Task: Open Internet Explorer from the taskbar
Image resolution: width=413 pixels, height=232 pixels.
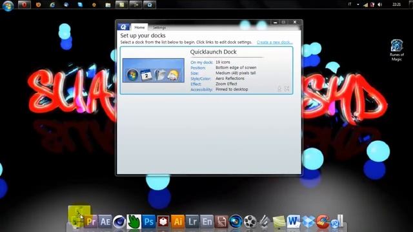Action: (x=52, y=5)
